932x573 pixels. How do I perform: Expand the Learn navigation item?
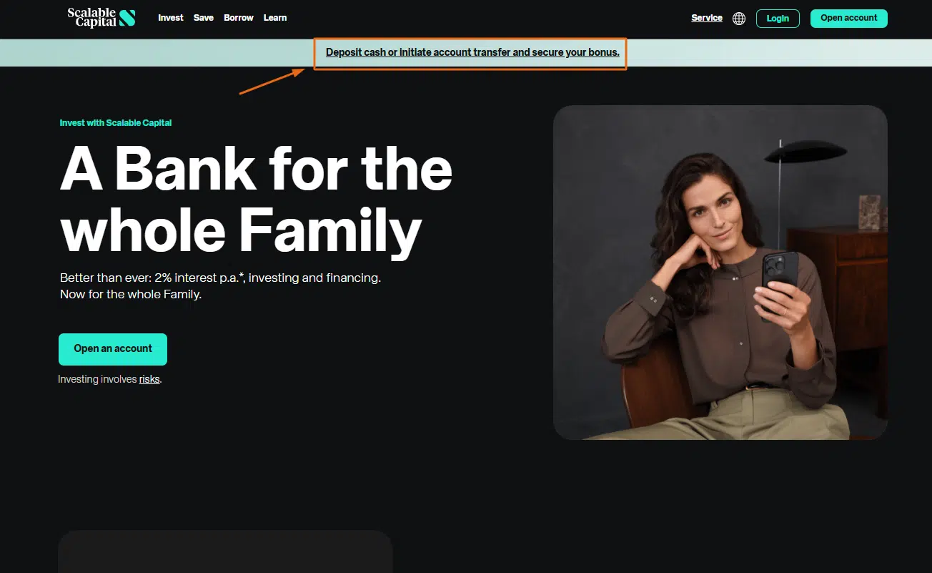coord(275,18)
